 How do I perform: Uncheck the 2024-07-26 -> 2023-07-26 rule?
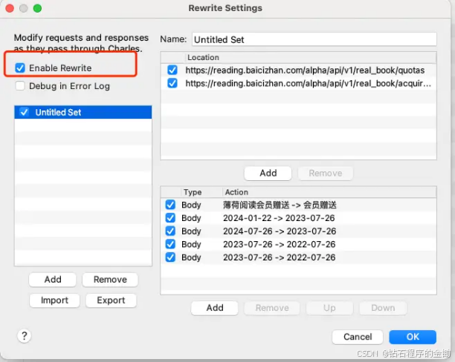pyautogui.click(x=170, y=231)
